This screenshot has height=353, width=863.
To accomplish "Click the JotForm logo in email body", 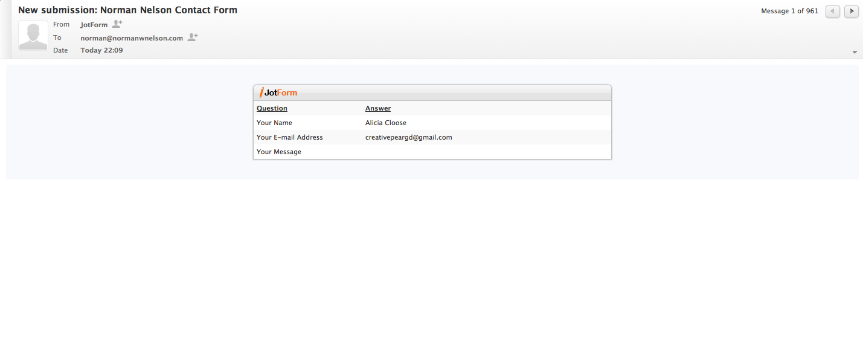I will click(278, 92).
